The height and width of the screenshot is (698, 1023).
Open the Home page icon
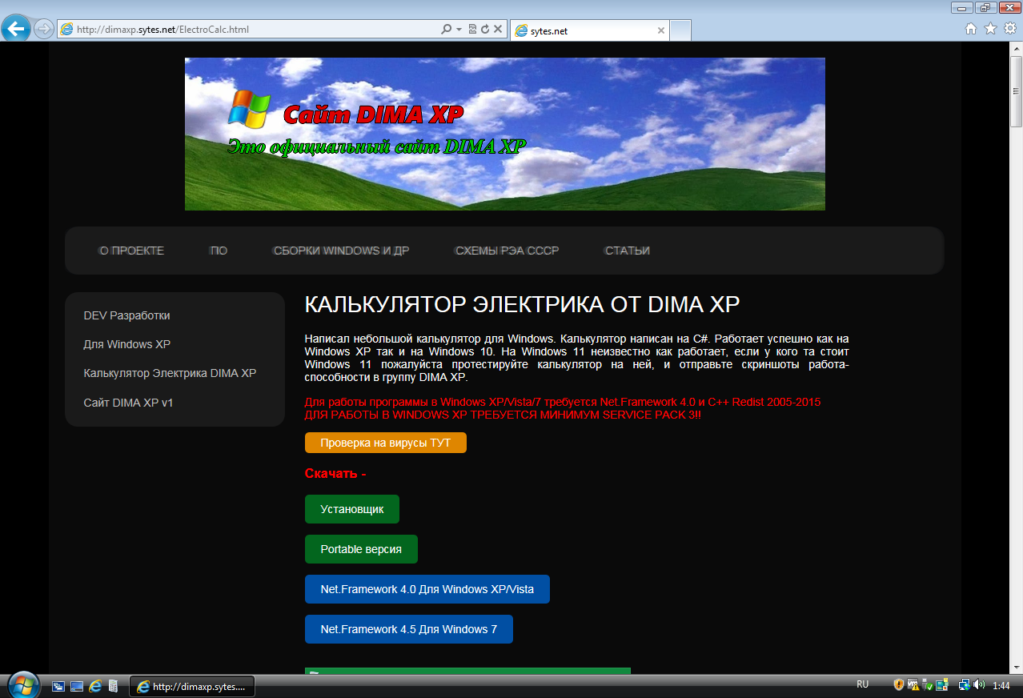tap(971, 29)
